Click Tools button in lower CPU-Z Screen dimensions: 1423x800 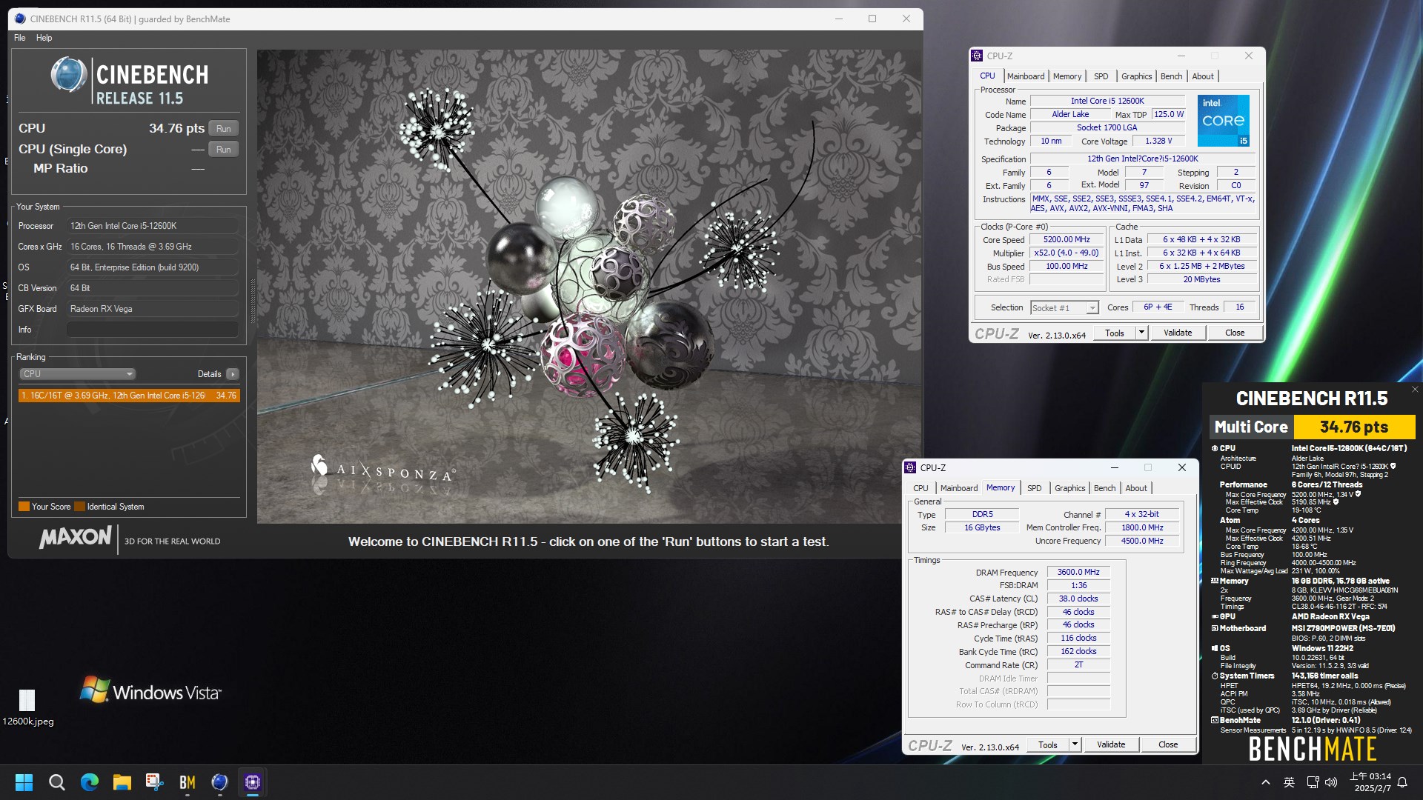coord(1047,744)
